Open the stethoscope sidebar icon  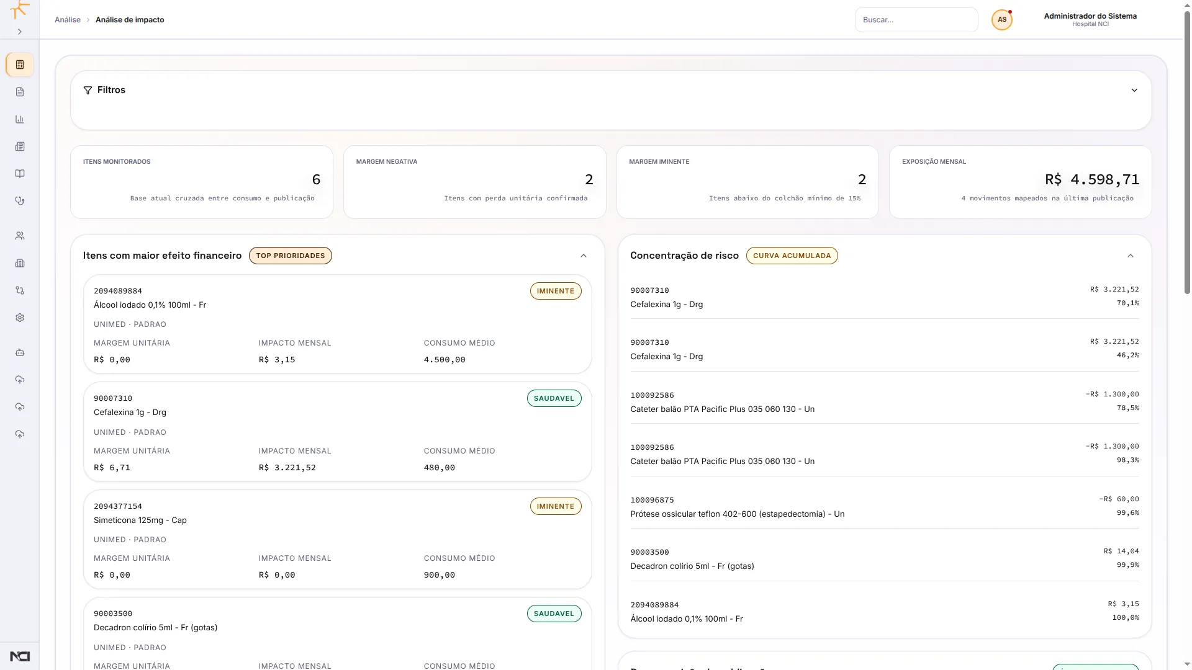point(20,201)
